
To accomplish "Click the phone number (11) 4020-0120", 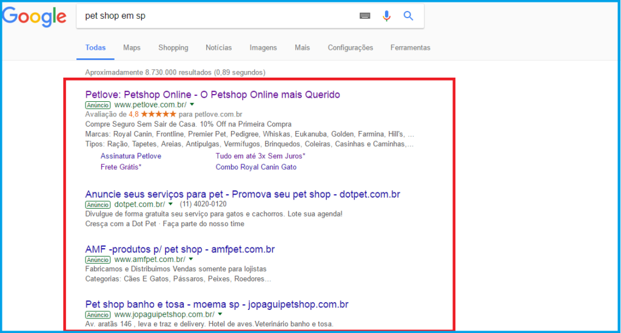I will coord(203,204).
